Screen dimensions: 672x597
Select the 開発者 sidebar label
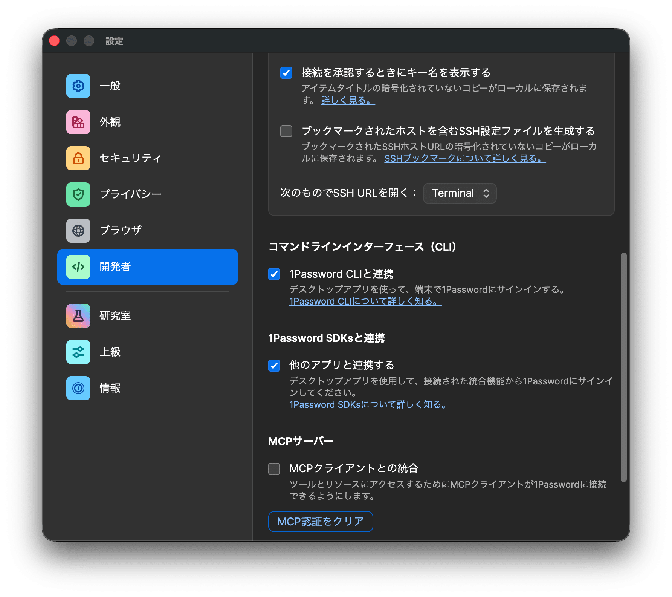tap(115, 267)
